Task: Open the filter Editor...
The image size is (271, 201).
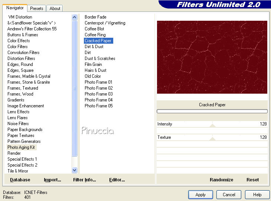Action: [117, 180]
